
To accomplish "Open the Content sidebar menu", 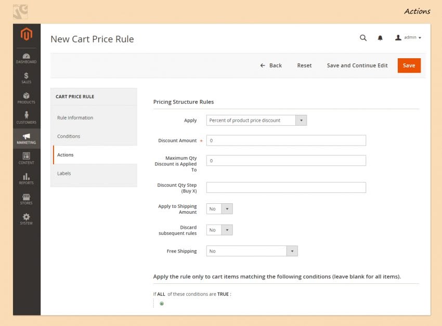I will click(x=26, y=159).
